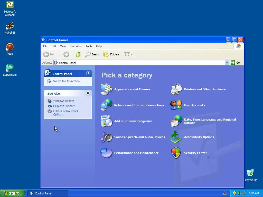
Task: Click the network tray icon beside shield
Action: tap(239, 193)
